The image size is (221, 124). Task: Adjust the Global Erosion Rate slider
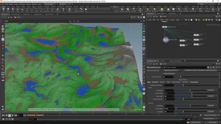pos(196,85)
